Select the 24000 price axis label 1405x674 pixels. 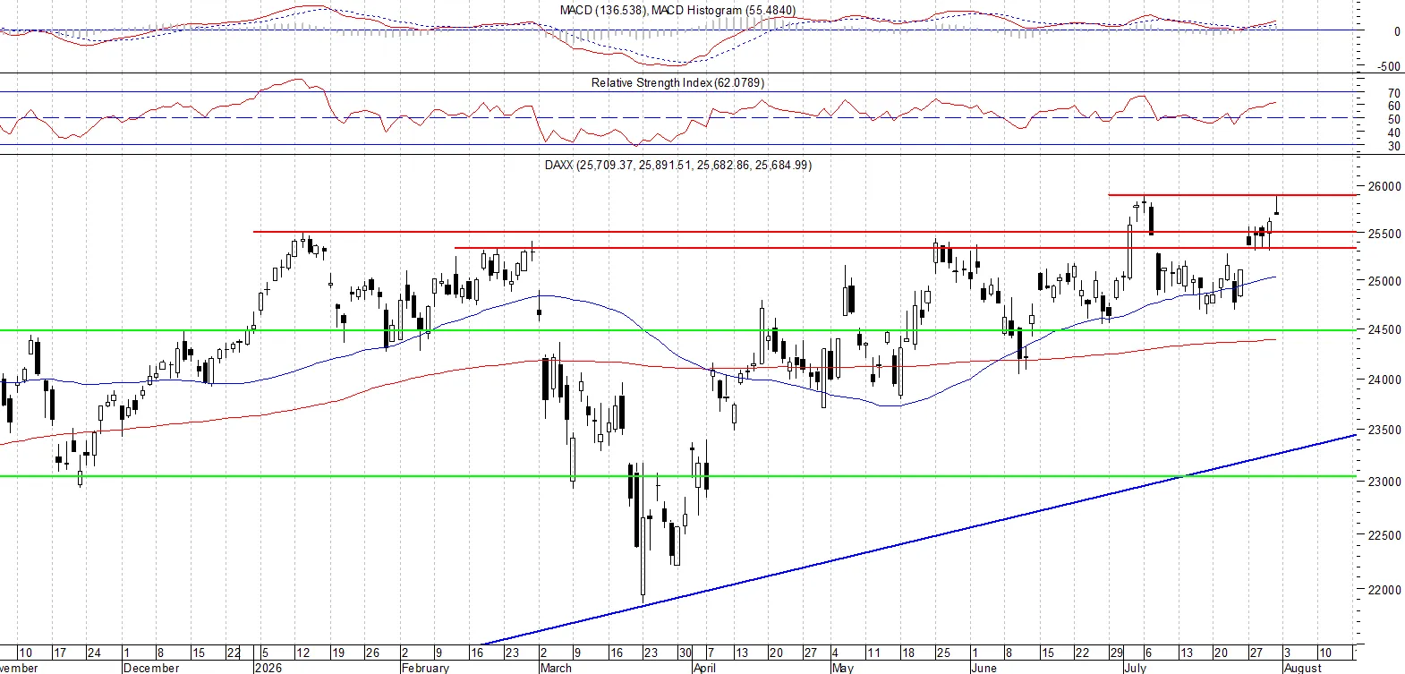tap(1384, 380)
